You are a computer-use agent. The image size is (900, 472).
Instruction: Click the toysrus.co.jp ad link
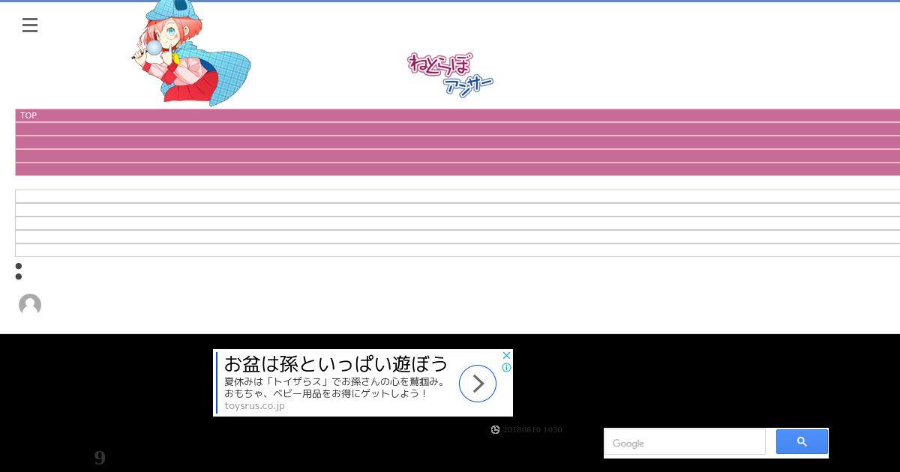pos(255,406)
